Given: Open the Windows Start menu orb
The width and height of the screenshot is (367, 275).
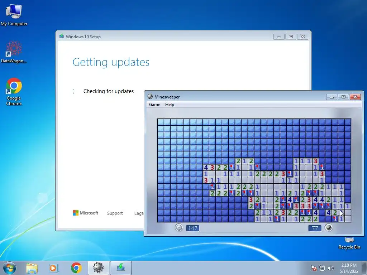Looking at the screenshot, I should [10, 268].
